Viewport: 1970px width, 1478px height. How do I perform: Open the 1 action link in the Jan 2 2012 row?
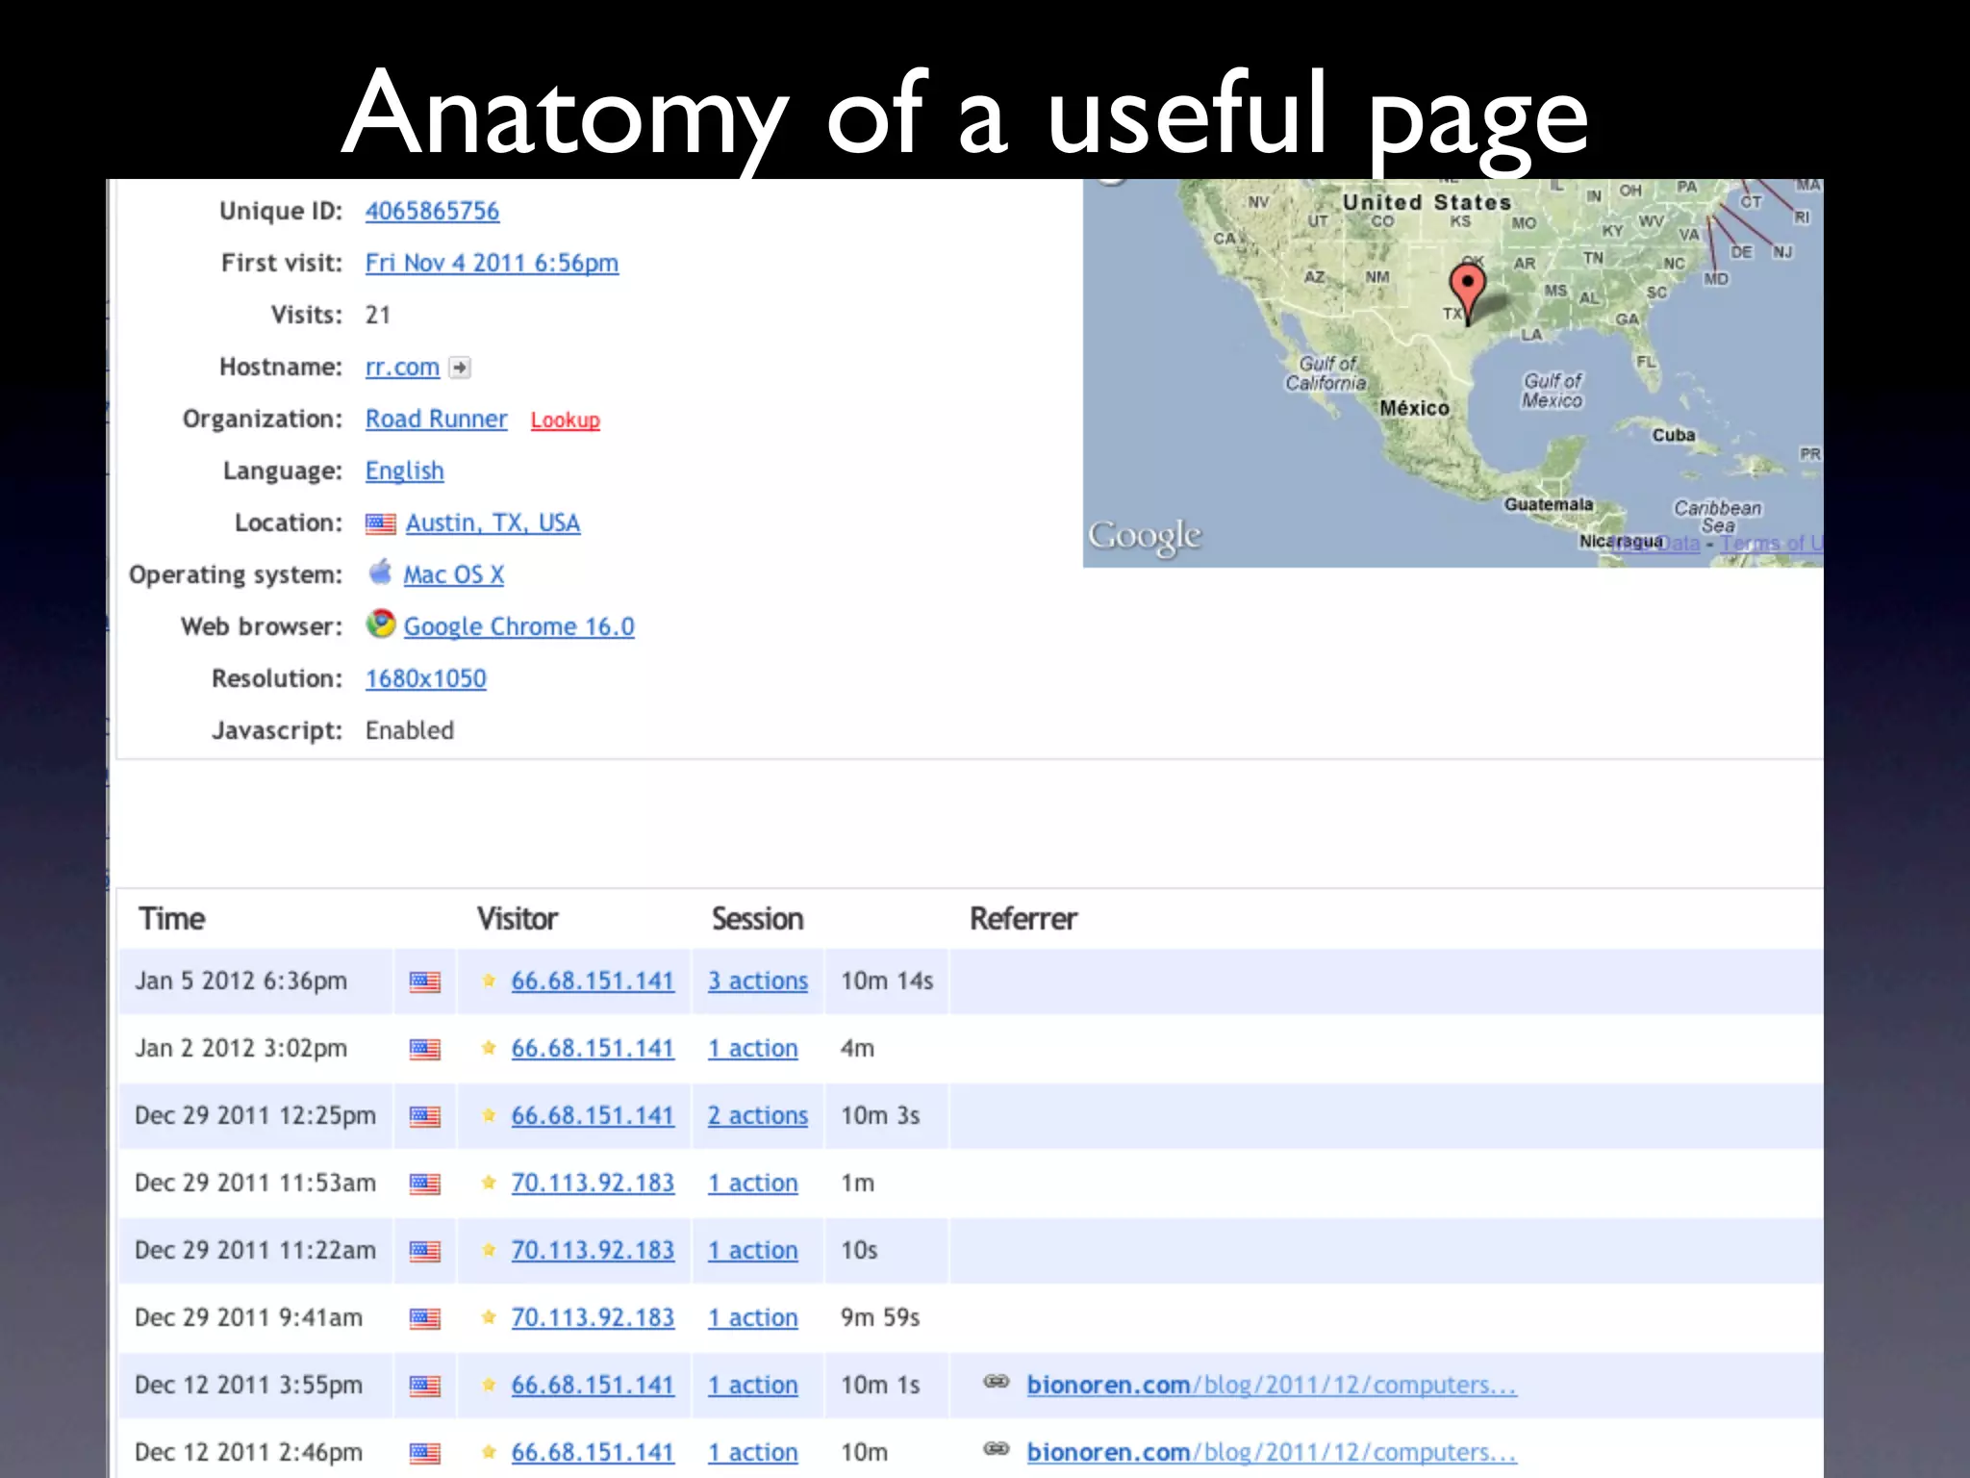[x=753, y=1048]
